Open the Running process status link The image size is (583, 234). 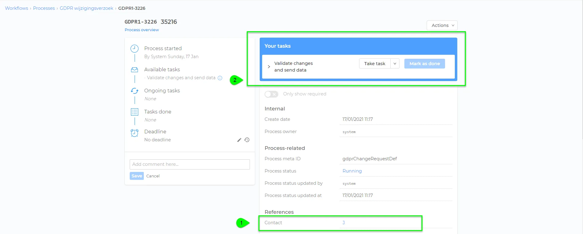(x=352, y=171)
